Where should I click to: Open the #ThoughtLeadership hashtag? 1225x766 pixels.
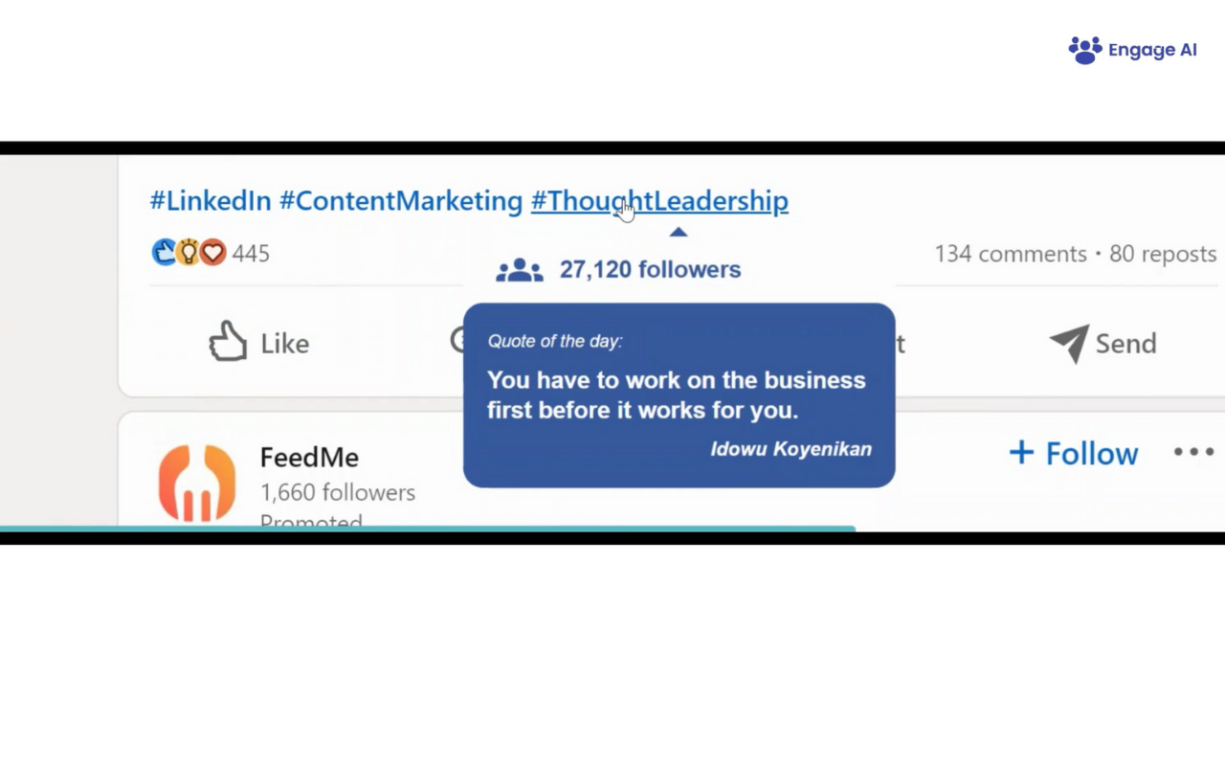click(x=659, y=201)
